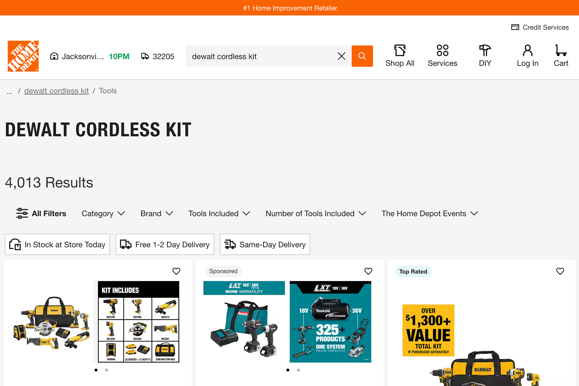579x386 pixels.
Task: Open the All Filters panel
Action: 41,214
